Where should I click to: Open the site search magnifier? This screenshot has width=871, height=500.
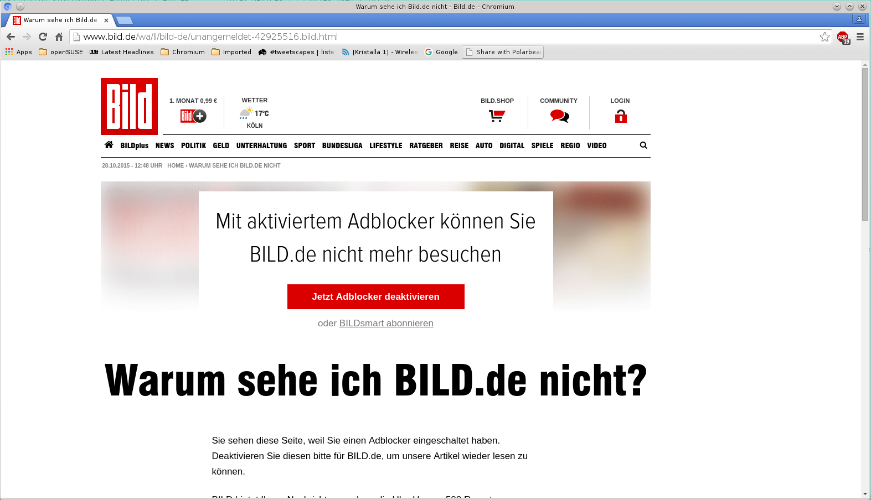click(643, 145)
